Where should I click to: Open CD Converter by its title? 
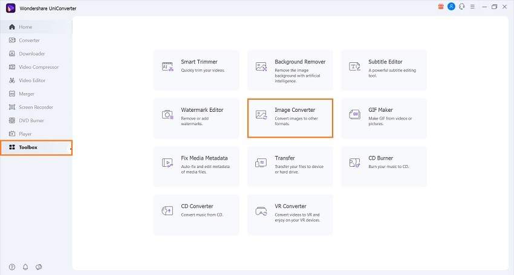click(197, 206)
